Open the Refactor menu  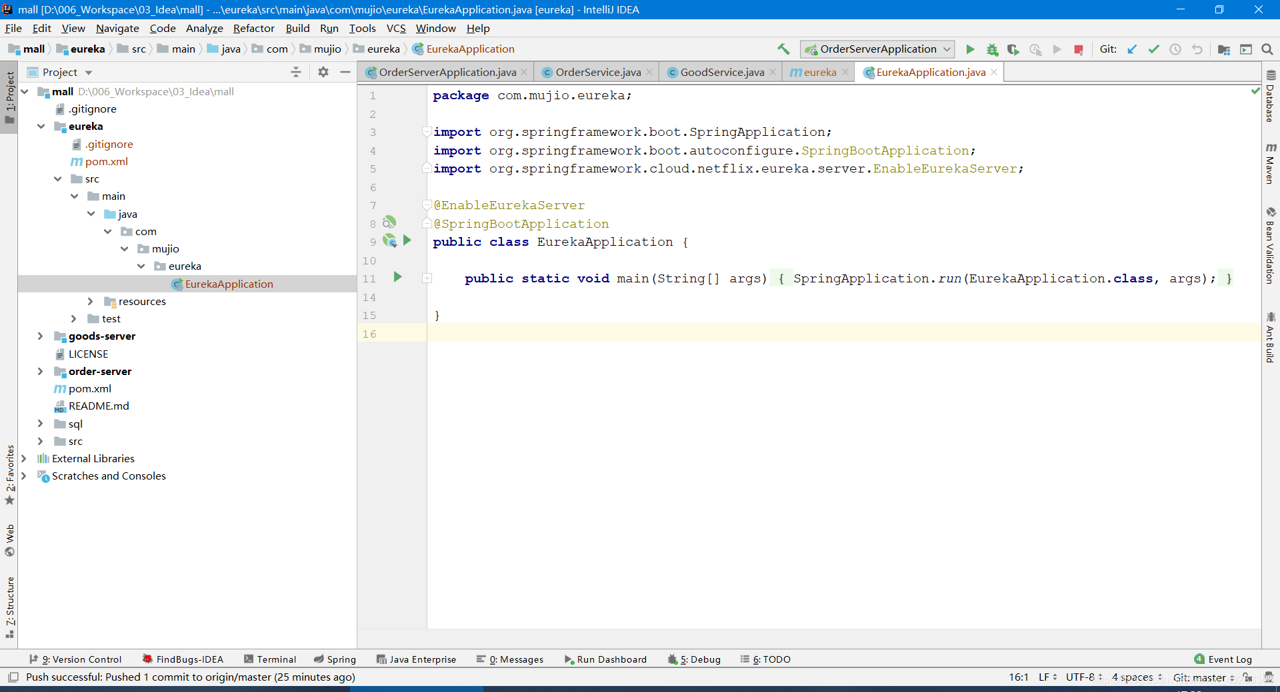(253, 28)
